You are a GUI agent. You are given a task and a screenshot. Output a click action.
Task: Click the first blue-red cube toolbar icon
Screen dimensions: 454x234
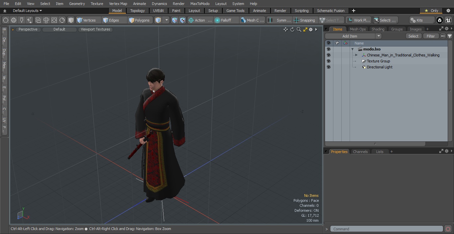[x=175, y=20]
